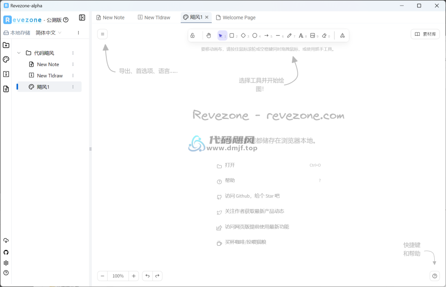Zoom in with the plus button

pyautogui.click(x=134, y=276)
